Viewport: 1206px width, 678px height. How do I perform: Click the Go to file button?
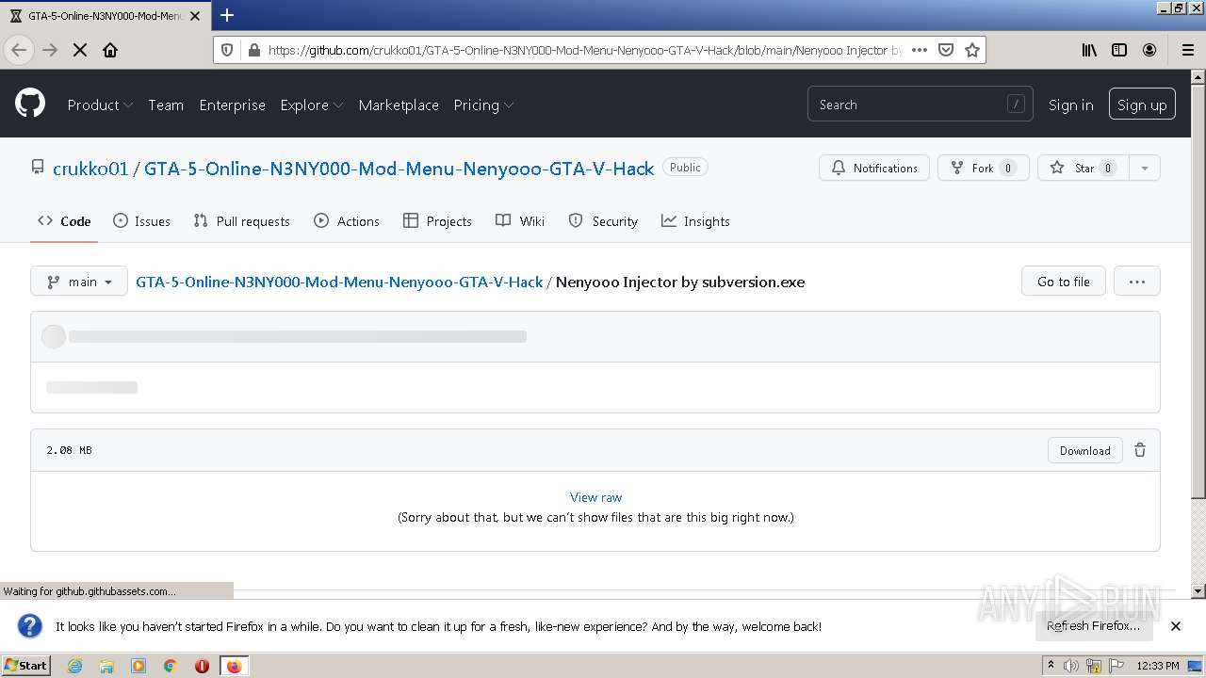1063,282
